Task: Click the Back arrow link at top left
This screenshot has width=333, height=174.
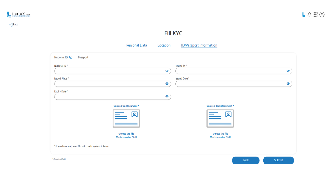Action: pos(14,25)
